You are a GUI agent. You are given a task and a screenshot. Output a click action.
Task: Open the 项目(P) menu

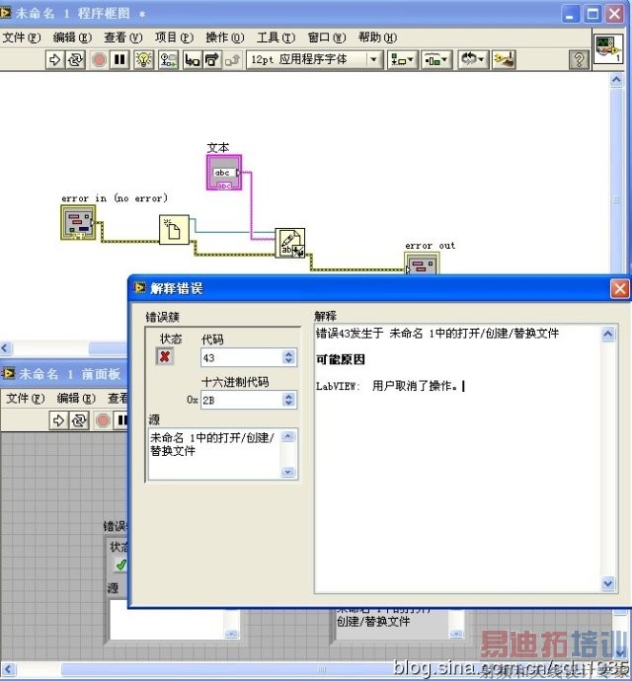point(174,38)
